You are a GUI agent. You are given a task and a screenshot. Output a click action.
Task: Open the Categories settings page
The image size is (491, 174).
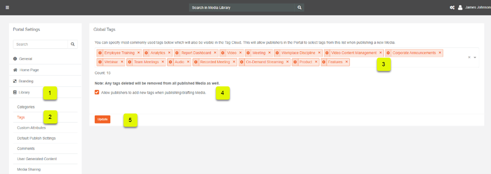[26, 107]
